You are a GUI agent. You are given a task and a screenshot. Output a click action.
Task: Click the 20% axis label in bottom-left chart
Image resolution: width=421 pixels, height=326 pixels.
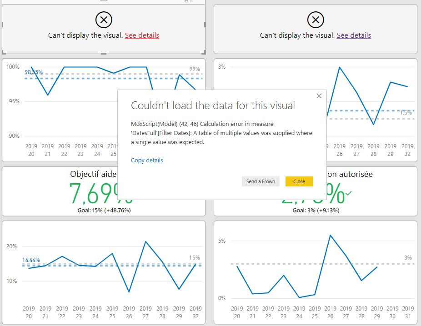point(11,246)
